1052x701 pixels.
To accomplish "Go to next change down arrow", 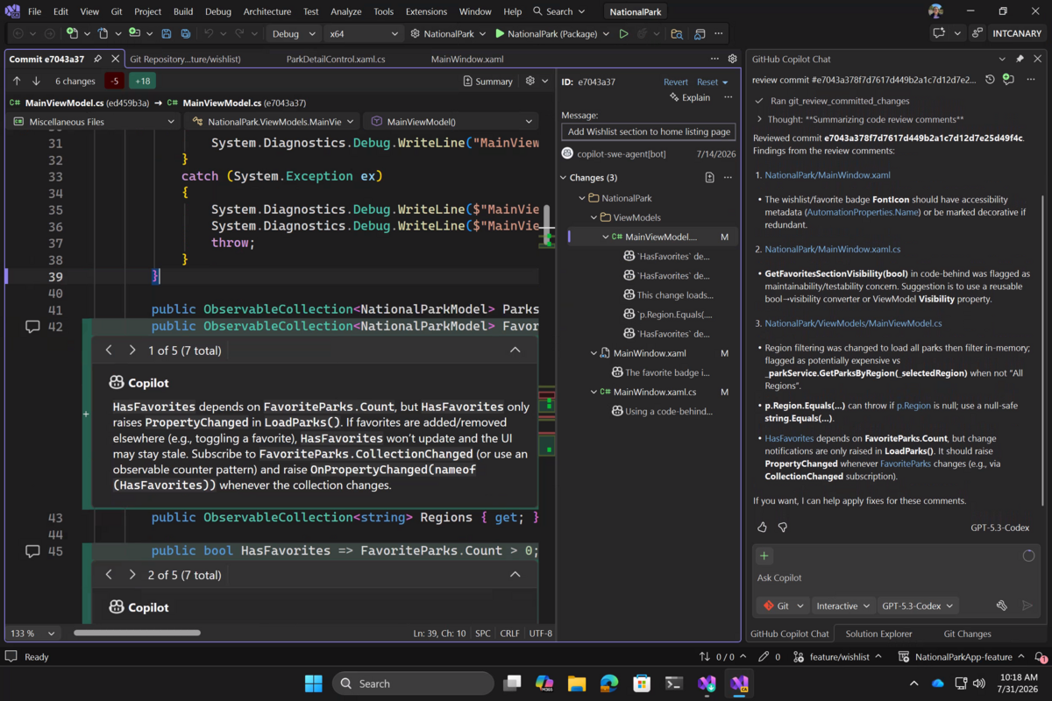I will click(36, 81).
